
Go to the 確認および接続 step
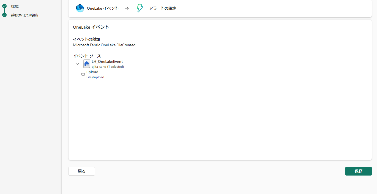(24, 15)
